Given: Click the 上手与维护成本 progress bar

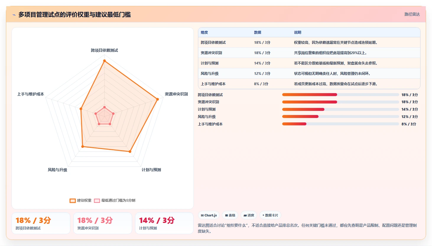Looking at the screenshot, I should click(340, 124).
